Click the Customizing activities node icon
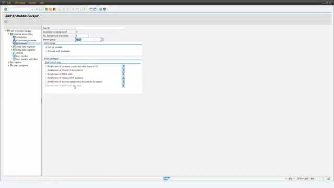 [x=14, y=40]
